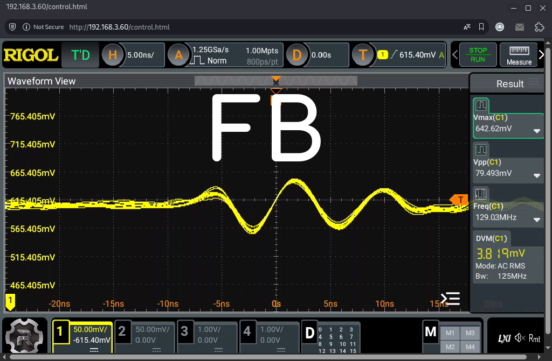Open horizontal timebase H settings
The height and width of the screenshot is (361, 552).
click(113, 55)
